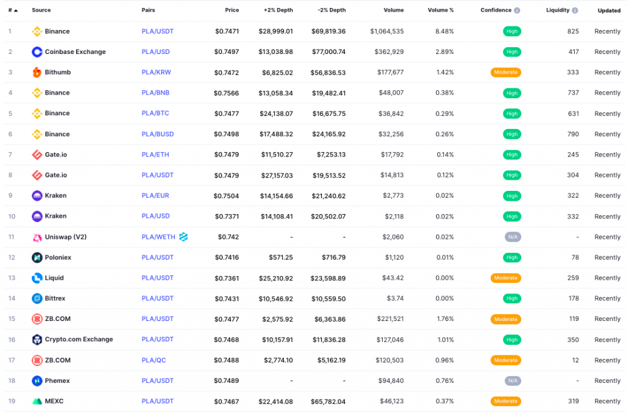
Task: Open the PLA/WETH pair link
Action: click(158, 237)
